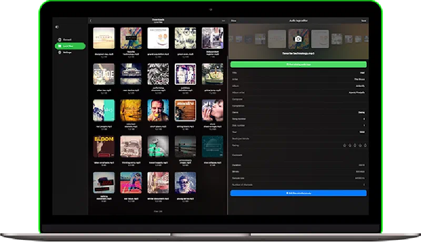
Task: Click the Settings gear in the sidebar
Action: coord(68,53)
